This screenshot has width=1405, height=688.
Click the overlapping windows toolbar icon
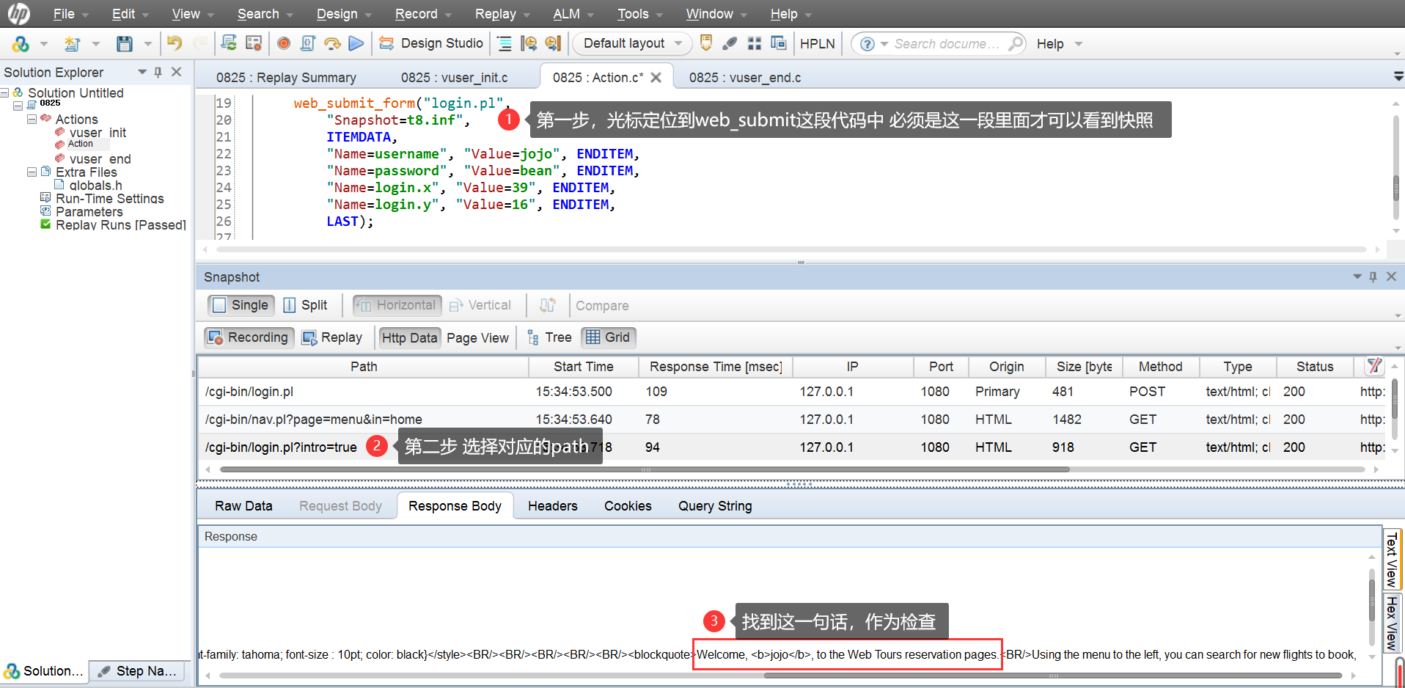779,43
